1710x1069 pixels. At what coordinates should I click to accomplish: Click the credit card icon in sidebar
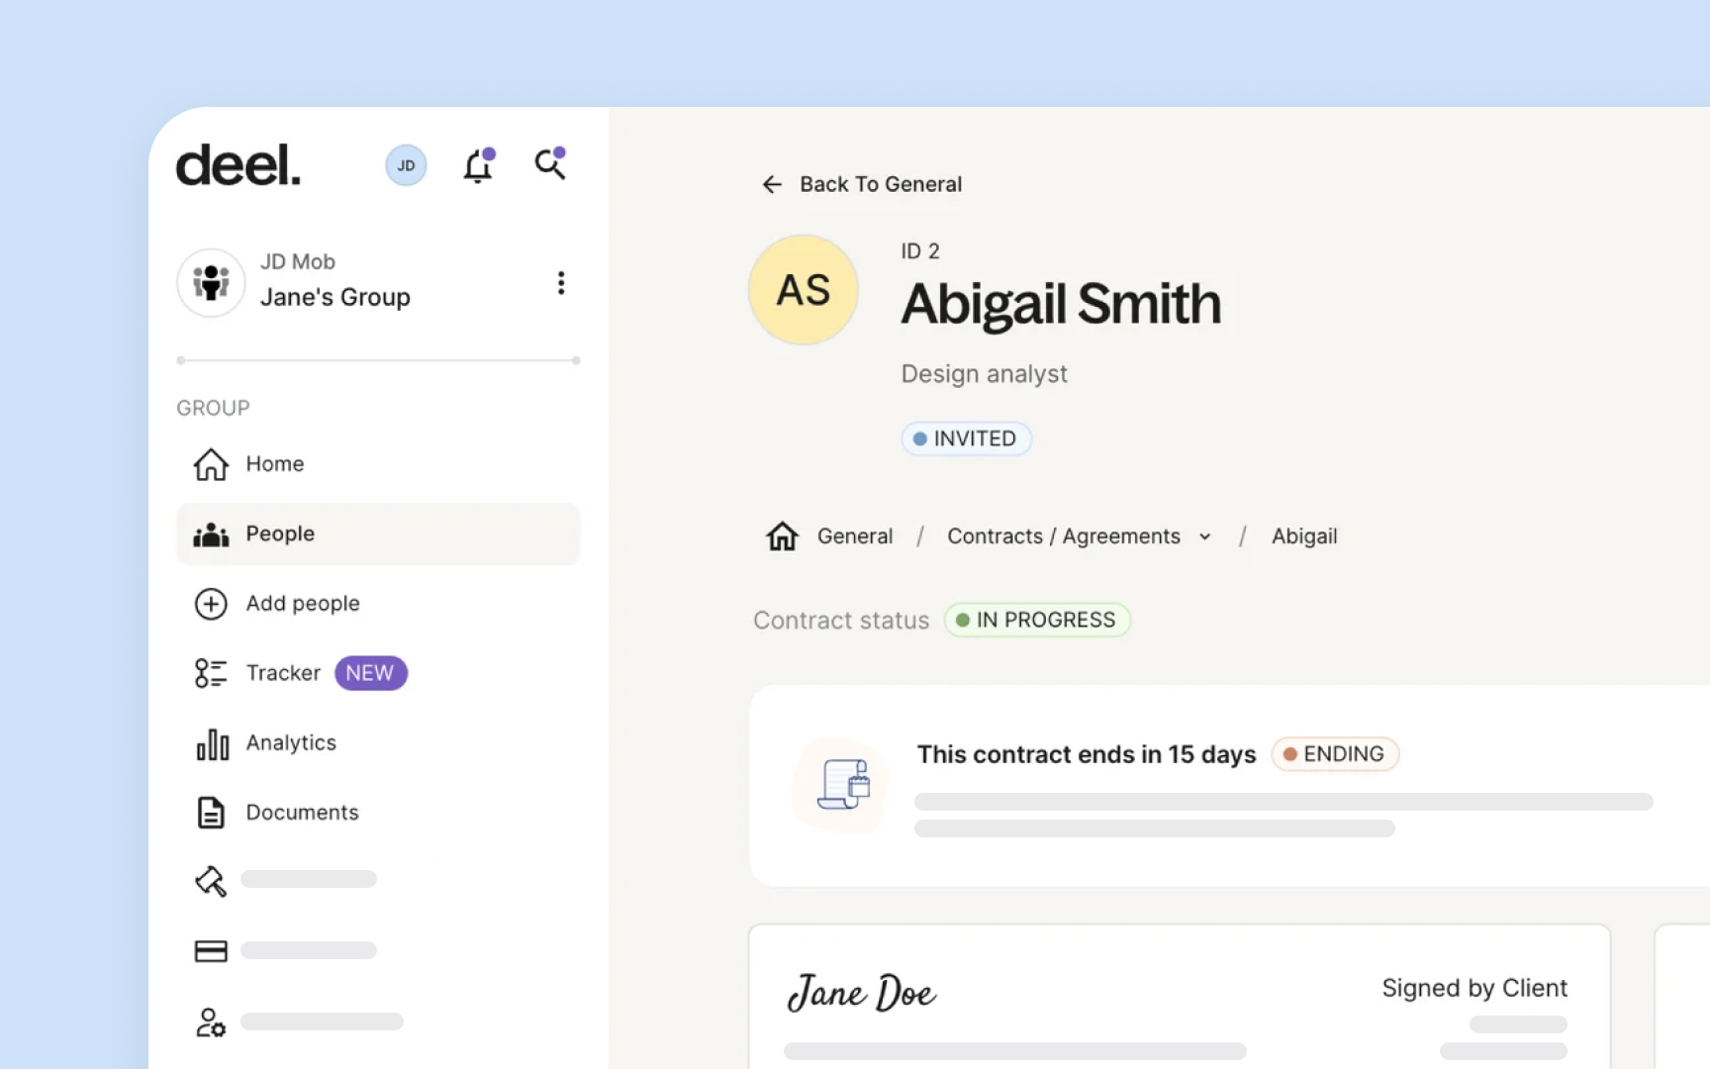click(x=211, y=951)
